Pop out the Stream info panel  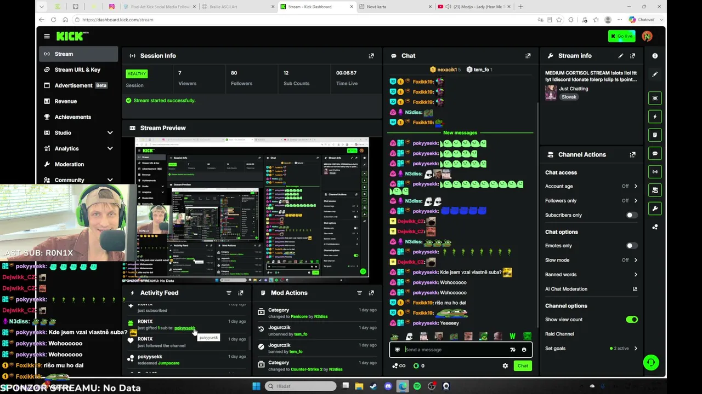pos(633,56)
